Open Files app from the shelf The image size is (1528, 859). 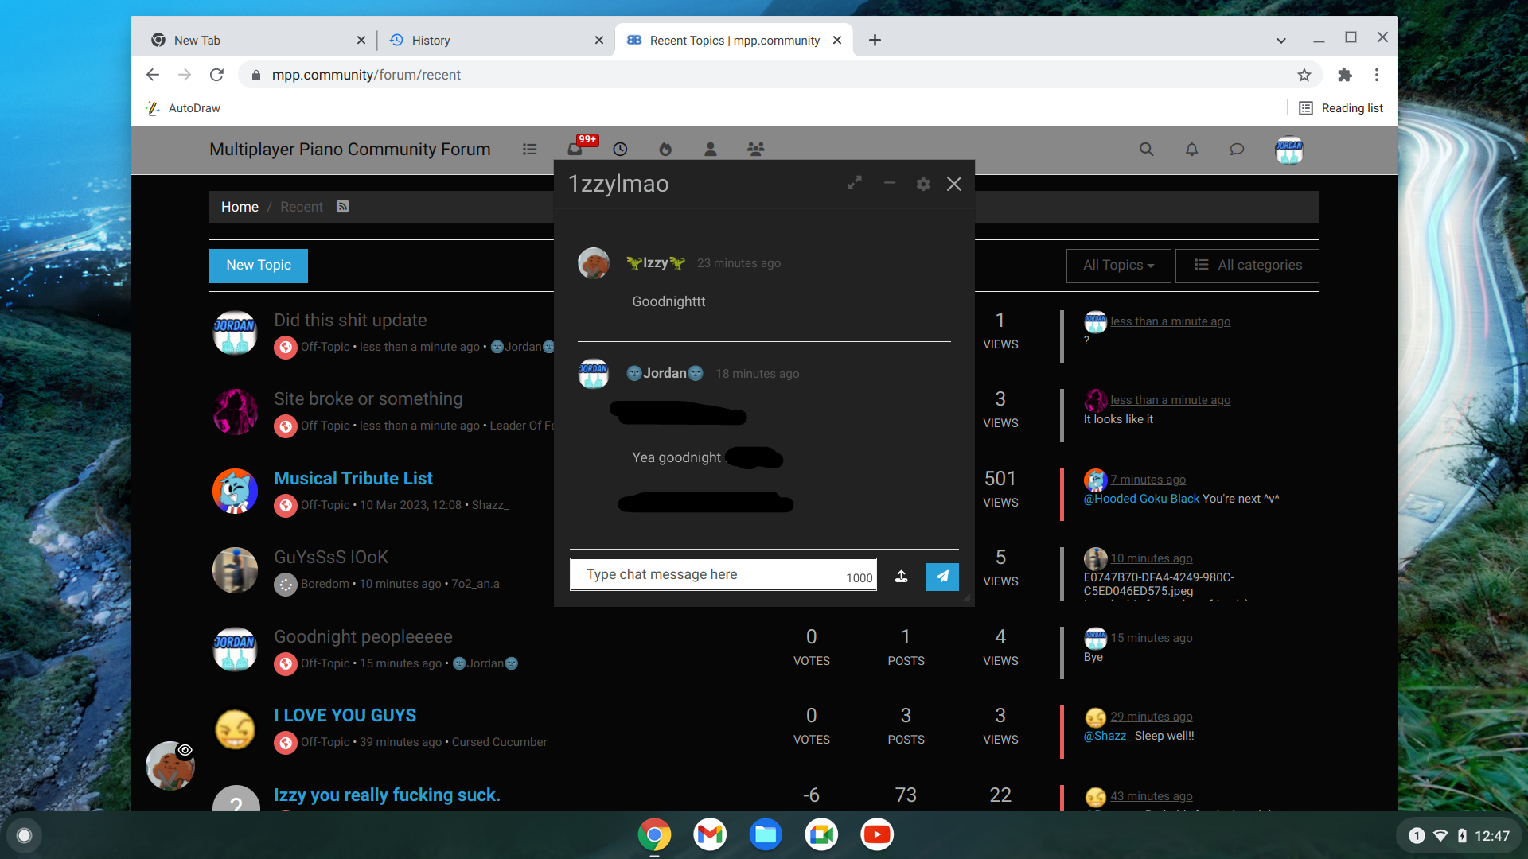pos(765,834)
